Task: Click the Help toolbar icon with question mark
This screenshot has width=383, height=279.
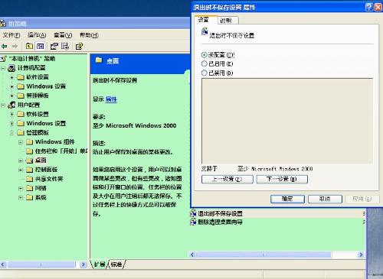Action: (x=79, y=46)
